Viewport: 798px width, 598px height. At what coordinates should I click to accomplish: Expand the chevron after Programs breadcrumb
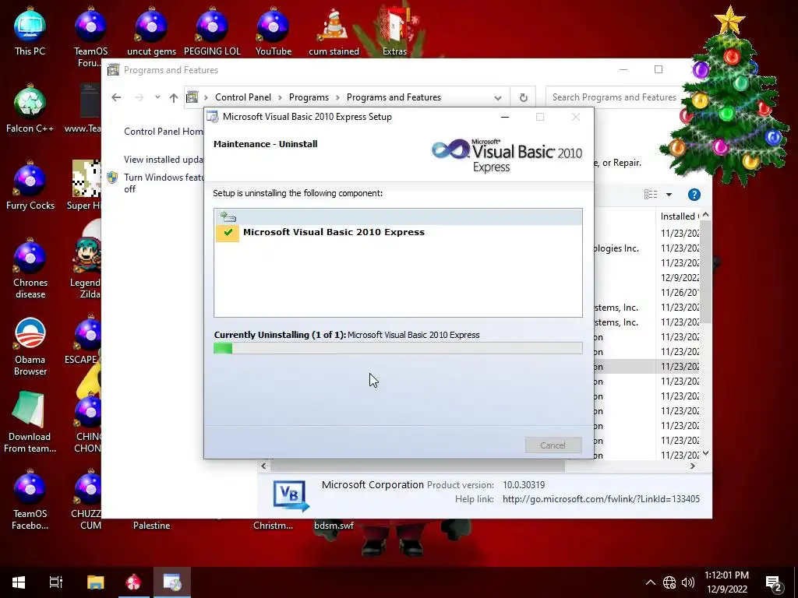(338, 97)
